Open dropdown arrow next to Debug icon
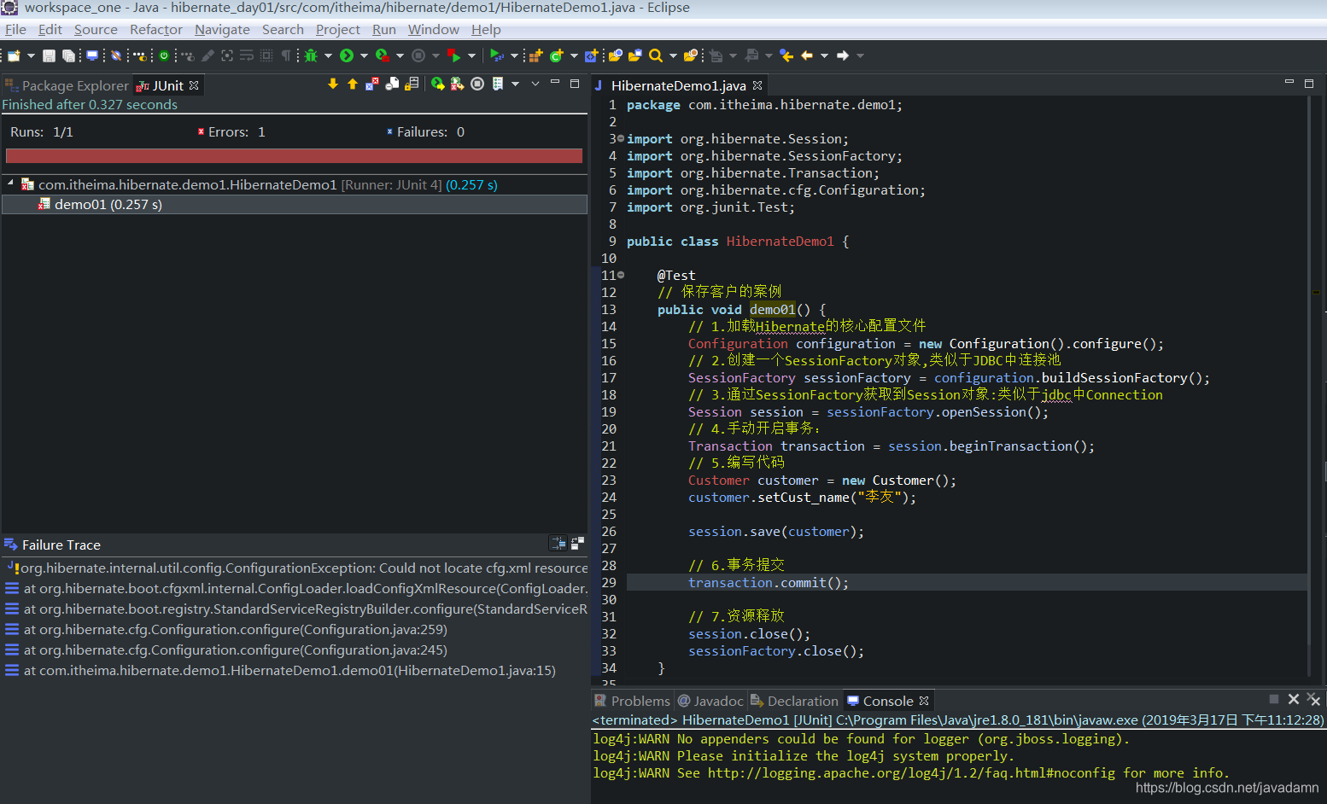The image size is (1327, 804). tap(328, 55)
